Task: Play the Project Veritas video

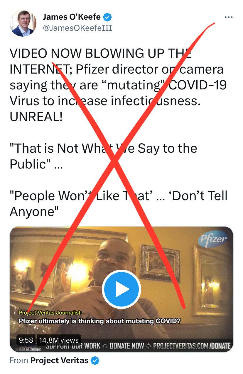Action: (x=122, y=289)
